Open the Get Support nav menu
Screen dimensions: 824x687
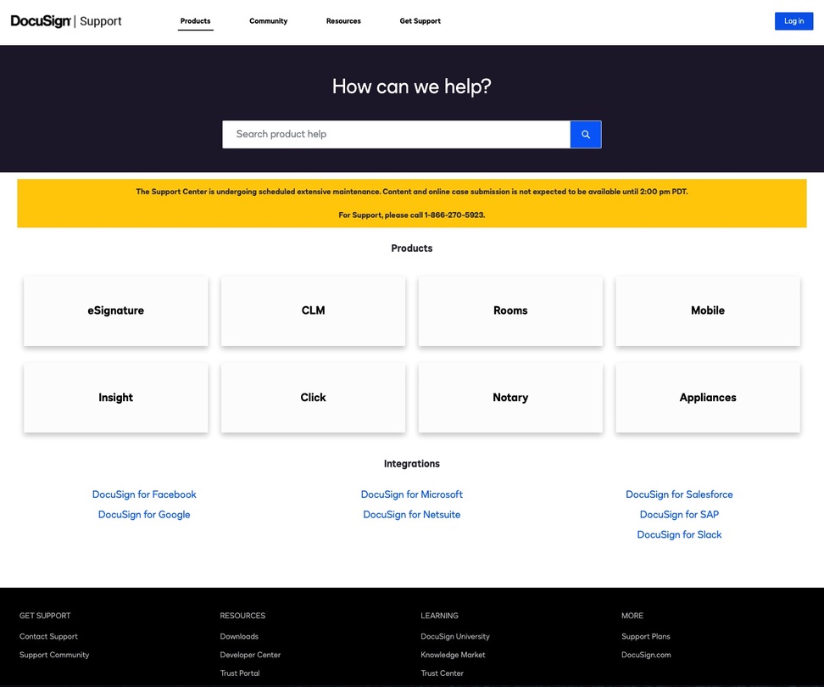pos(420,21)
